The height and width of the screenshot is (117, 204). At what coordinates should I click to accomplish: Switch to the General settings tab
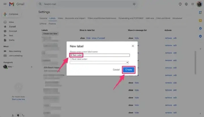click(43, 18)
